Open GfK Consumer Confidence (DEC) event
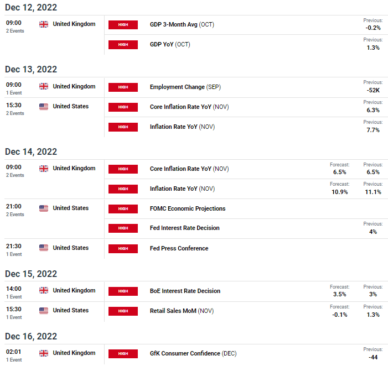Screen dimensions: 388x366 pos(193,353)
